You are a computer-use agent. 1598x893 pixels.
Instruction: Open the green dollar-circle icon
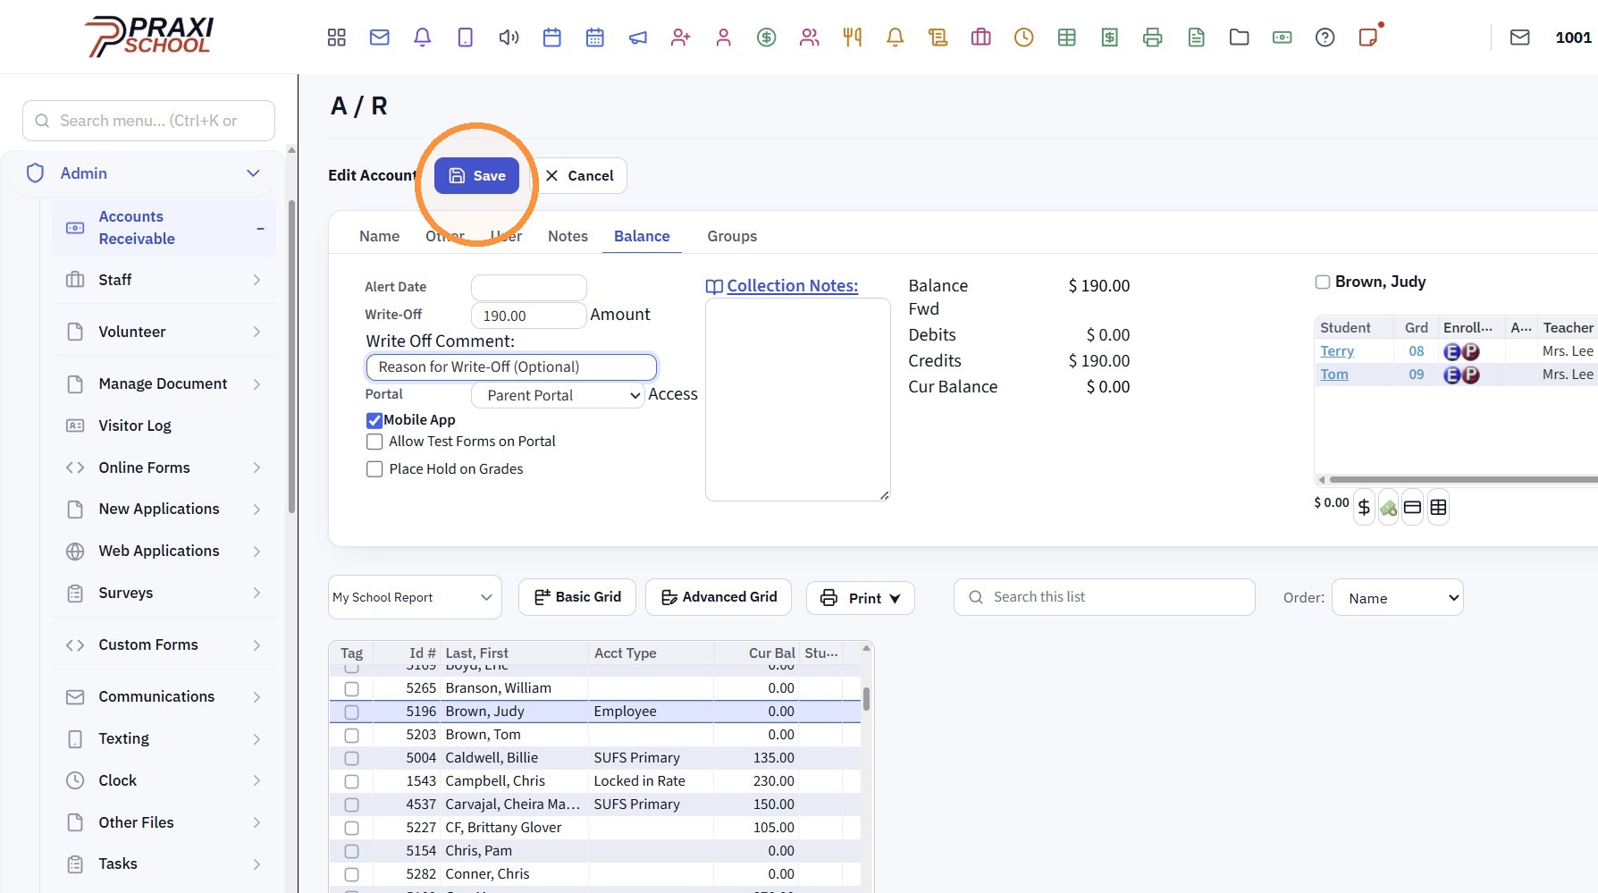click(767, 38)
